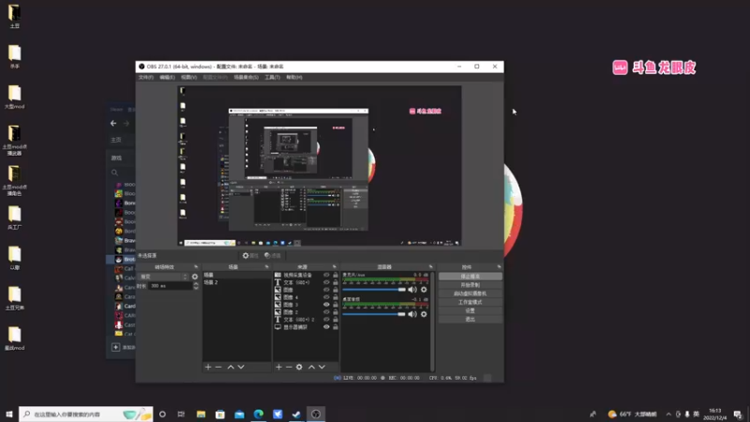Image resolution: width=750 pixels, height=422 pixels.
Task: Open the transition properties gear beside 渐变
Action: pyautogui.click(x=195, y=277)
